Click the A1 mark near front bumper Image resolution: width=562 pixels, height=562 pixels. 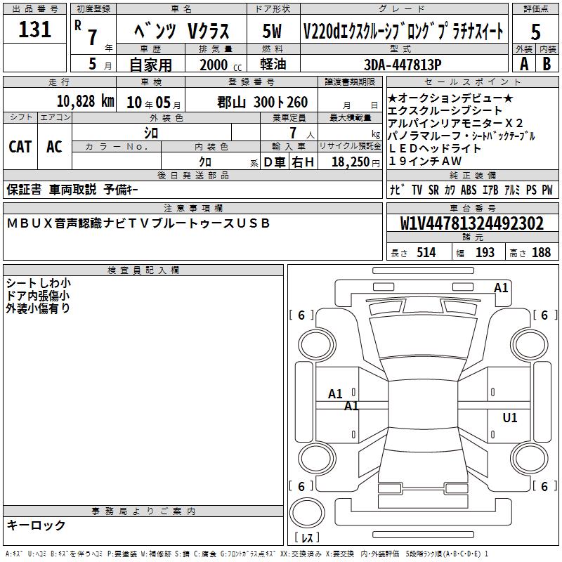(501, 288)
